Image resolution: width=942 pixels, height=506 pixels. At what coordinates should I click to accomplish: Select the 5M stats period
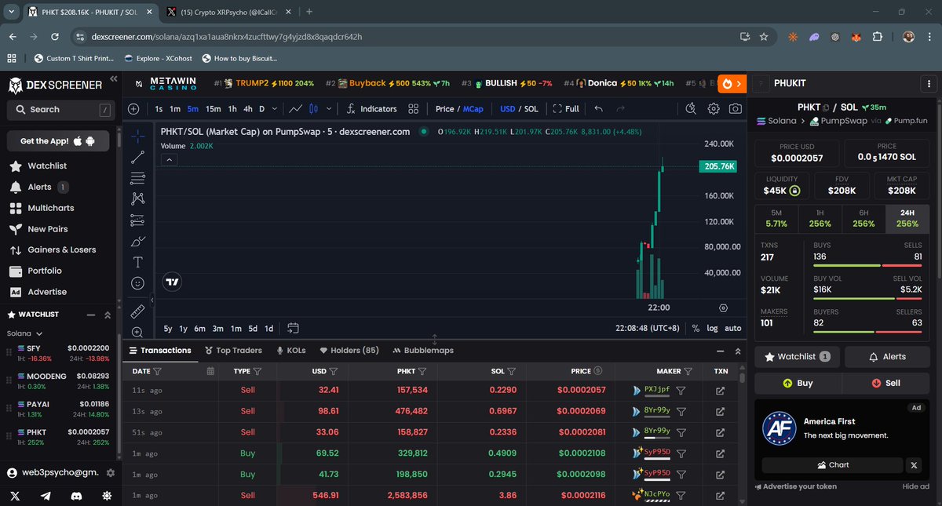point(776,219)
